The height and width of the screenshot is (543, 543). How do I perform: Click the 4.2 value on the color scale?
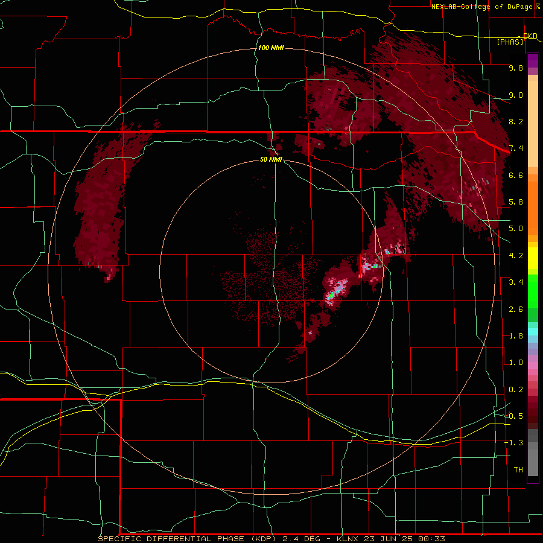(x=516, y=256)
